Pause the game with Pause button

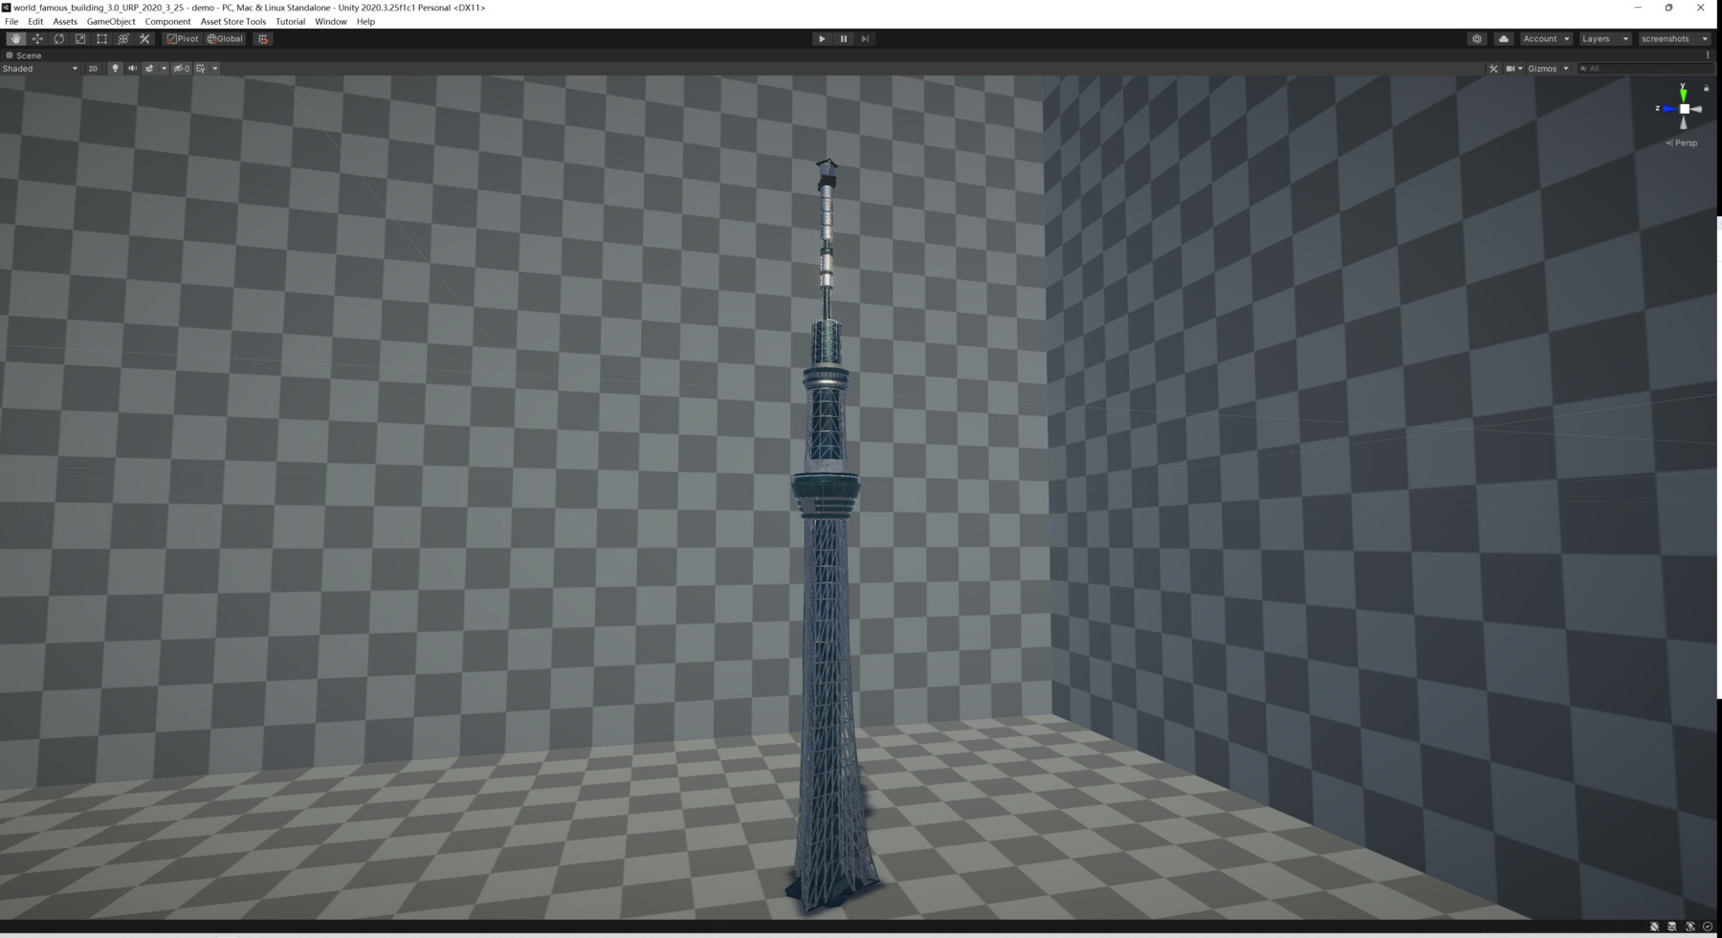(844, 39)
